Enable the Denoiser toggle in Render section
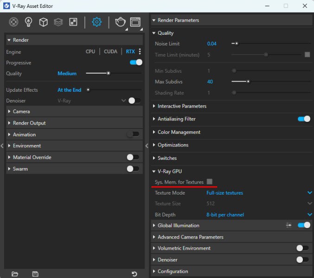The width and height of the screenshot is (314, 278). coord(135,101)
